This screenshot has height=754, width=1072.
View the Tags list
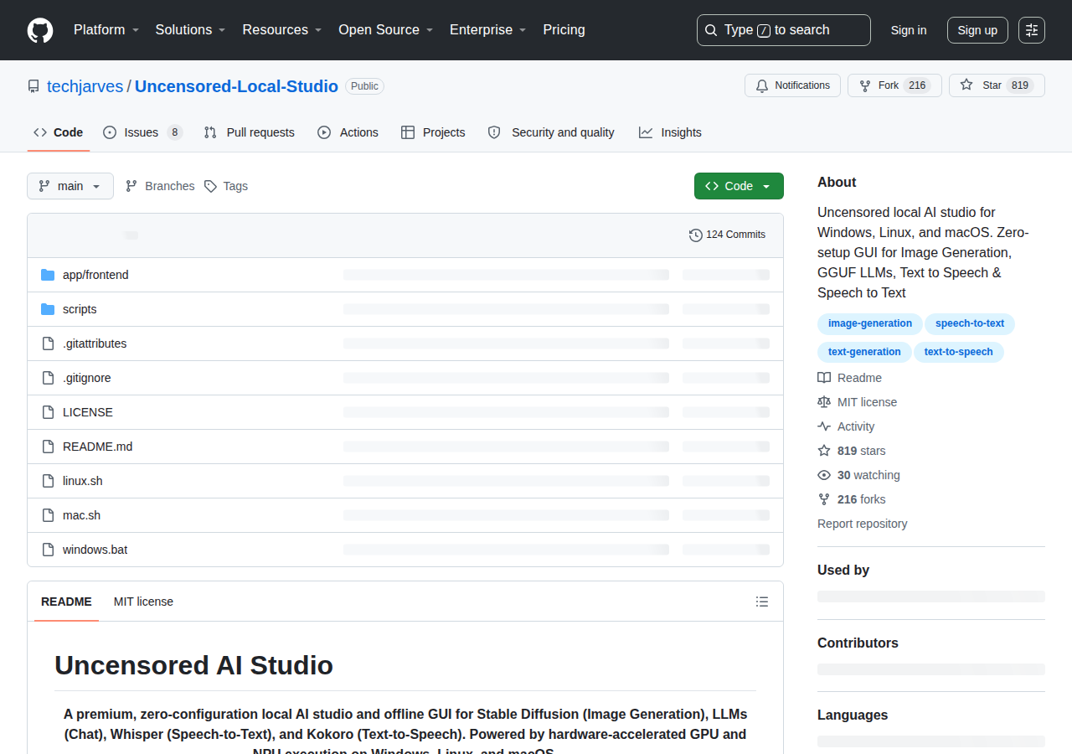(226, 186)
